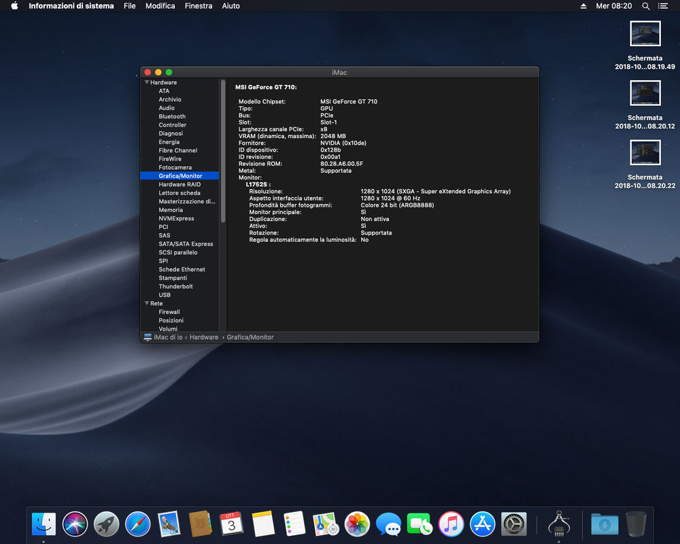Screen dimensions: 680x544
Task: Launch Siri from the Dock
Action: point(75,524)
